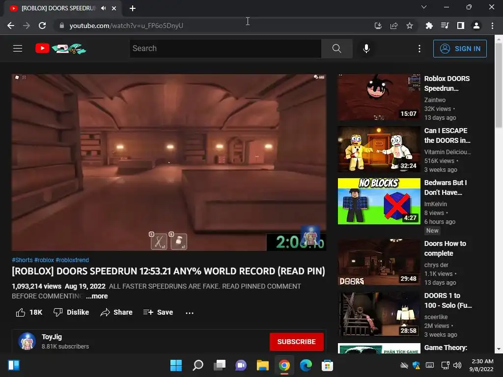
Task: Open Doors How to complete thumbnail
Action: [x=379, y=262]
